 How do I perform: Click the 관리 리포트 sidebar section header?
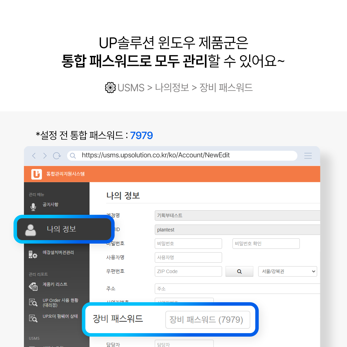pos(38,274)
